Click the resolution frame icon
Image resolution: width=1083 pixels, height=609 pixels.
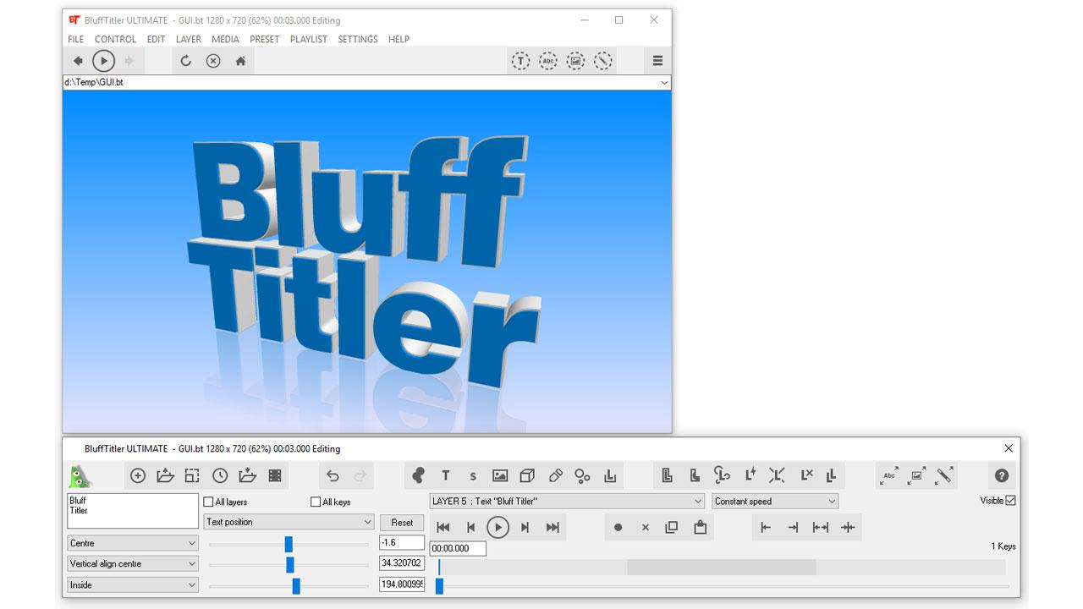(x=192, y=475)
